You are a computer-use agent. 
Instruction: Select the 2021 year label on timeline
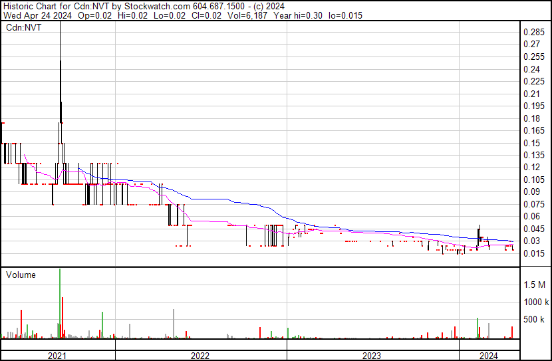click(58, 356)
